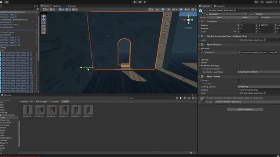Click the prefab Open button
Viewport: 280px width, 157px height.
pos(219,17)
